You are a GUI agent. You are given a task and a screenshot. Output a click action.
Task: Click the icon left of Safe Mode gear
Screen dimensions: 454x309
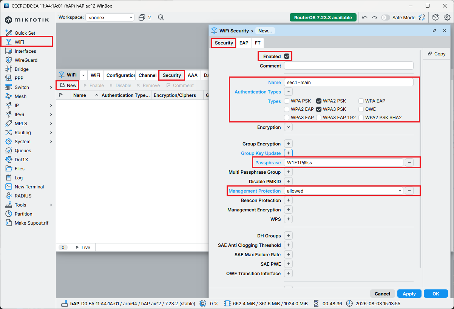click(422, 17)
